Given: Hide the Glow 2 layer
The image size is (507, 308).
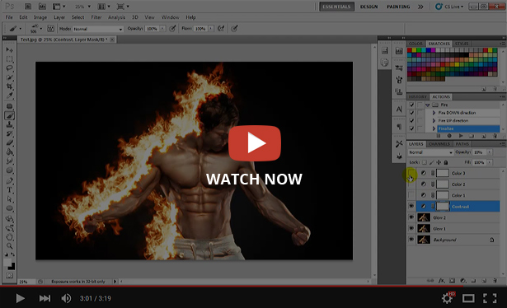Looking at the screenshot, I should [411, 217].
